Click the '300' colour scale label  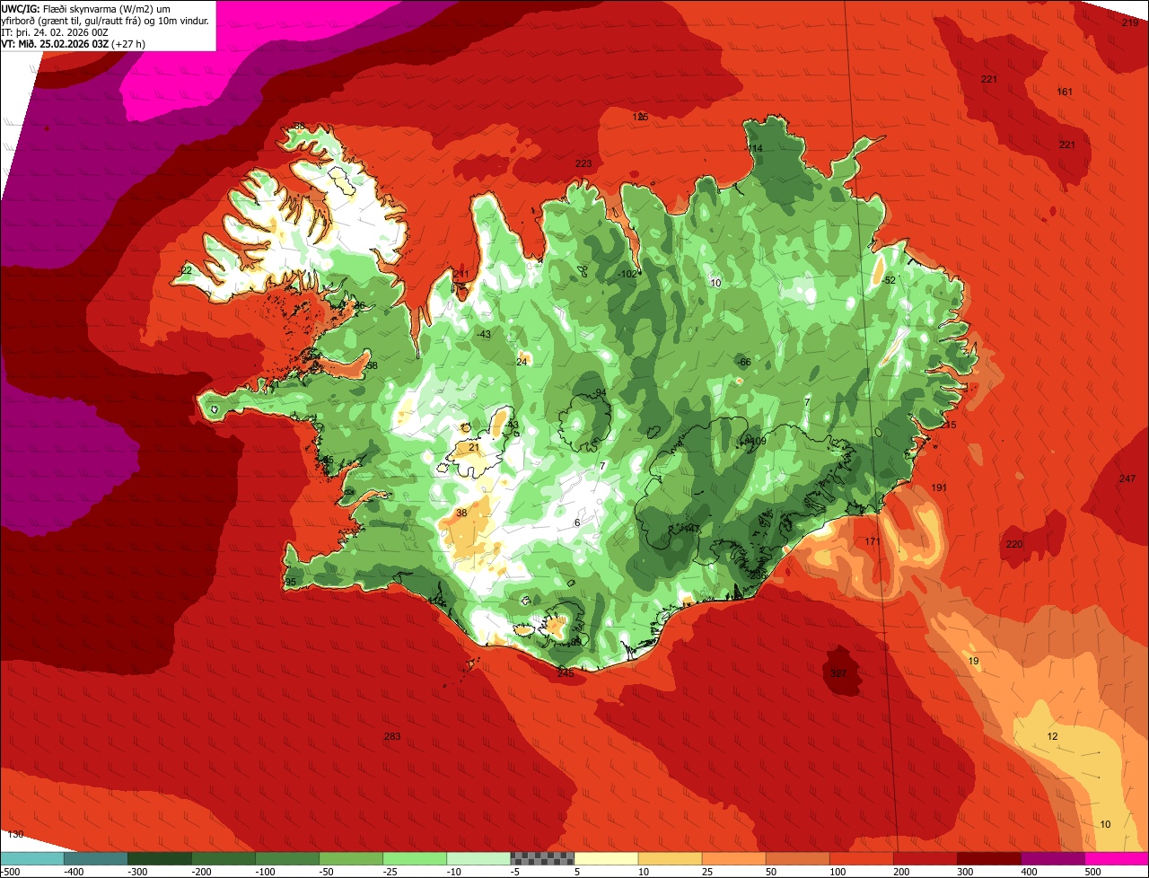click(965, 871)
